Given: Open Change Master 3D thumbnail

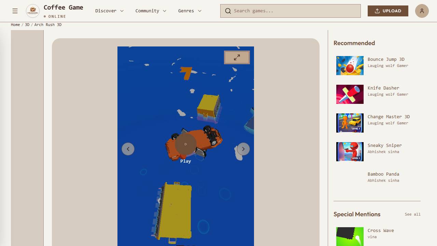Looking at the screenshot, I should tap(350, 123).
